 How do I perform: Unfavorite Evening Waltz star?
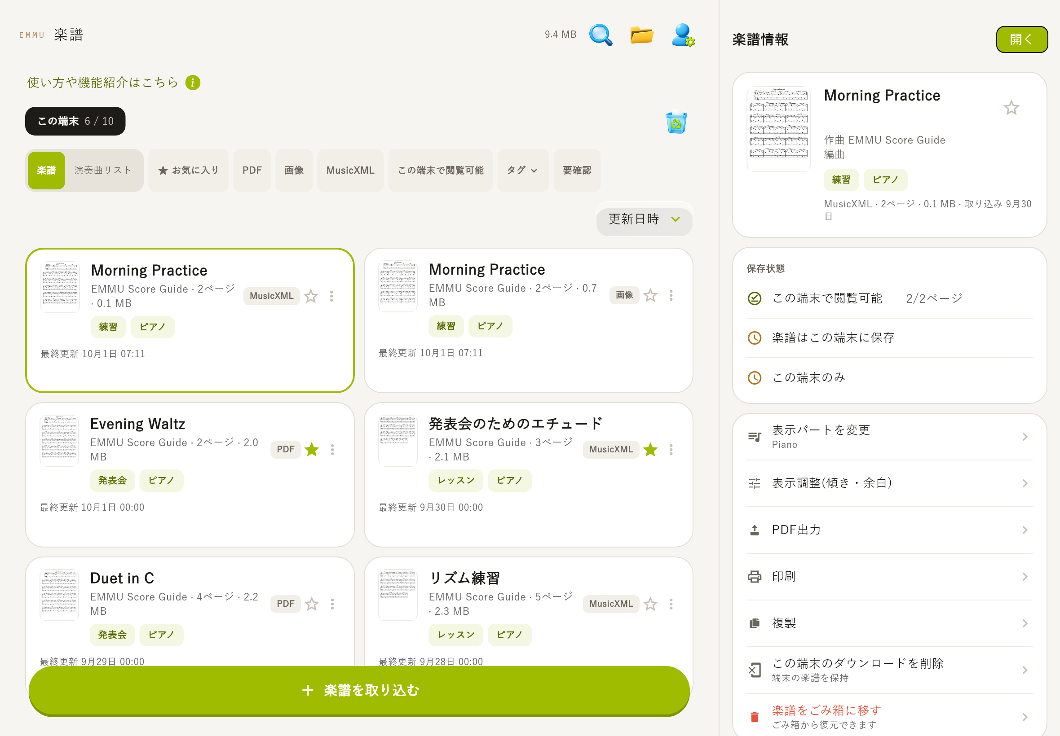point(312,450)
